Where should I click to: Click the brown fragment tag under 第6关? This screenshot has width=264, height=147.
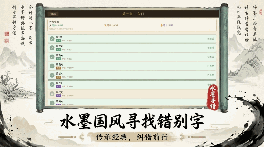tap(58, 77)
